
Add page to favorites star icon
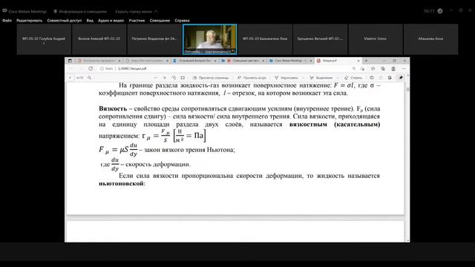[x=373, y=69]
